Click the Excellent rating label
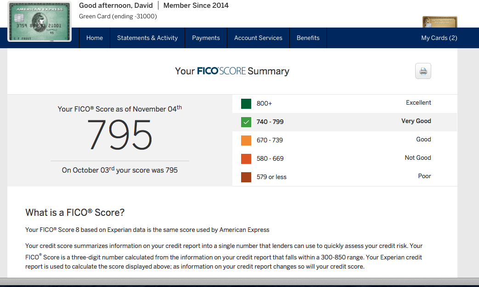 418,103
